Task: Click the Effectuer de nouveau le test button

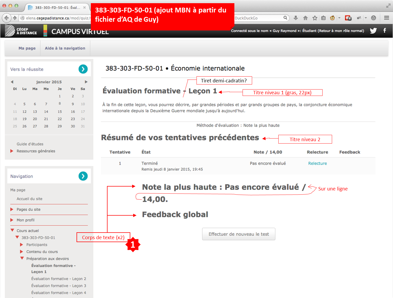Action: 239,234
